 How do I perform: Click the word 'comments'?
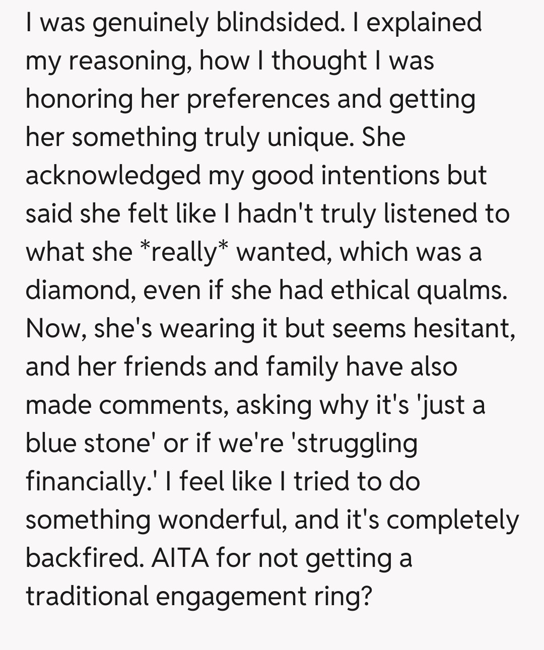(x=161, y=405)
